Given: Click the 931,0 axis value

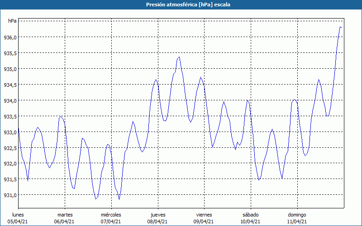Looking at the screenshot, I should point(10,195).
